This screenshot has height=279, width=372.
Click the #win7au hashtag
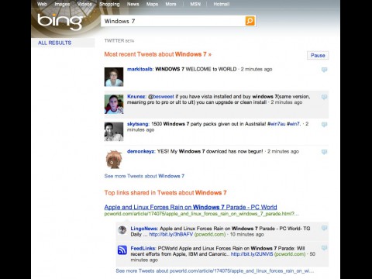pyautogui.click(x=277, y=124)
